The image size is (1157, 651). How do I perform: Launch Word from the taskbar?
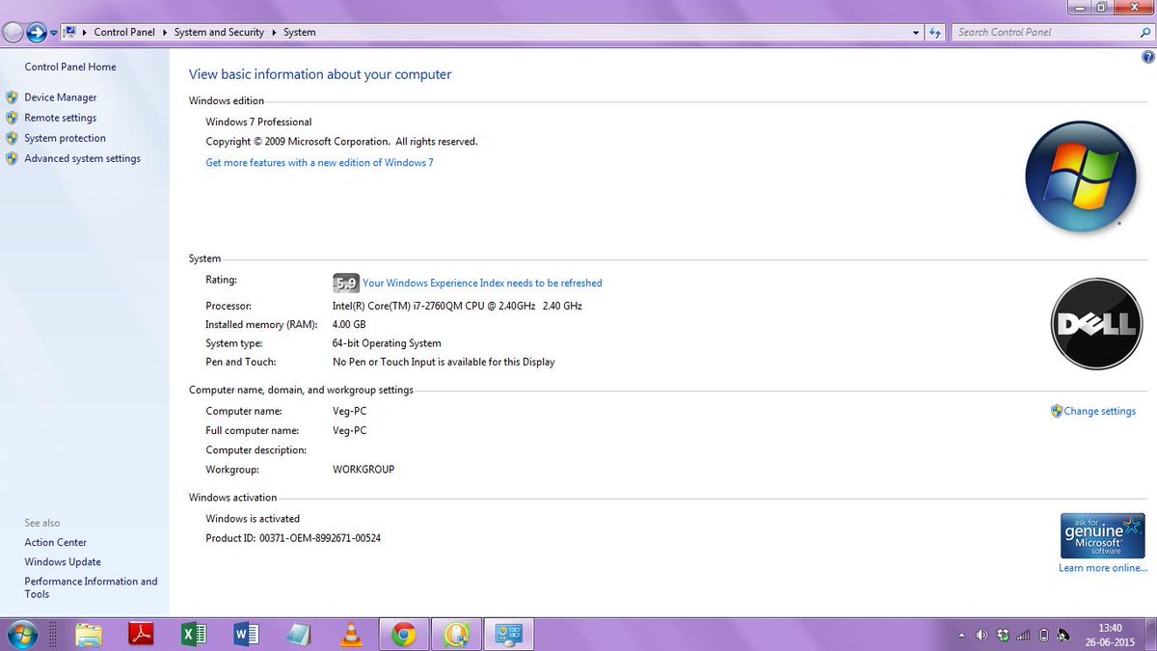[x=247, y=634]
